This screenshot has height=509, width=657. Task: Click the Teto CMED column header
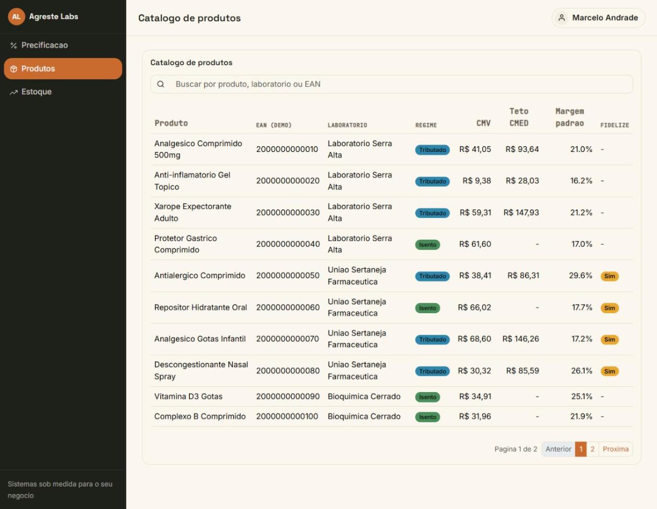click(x=519, y=117)
